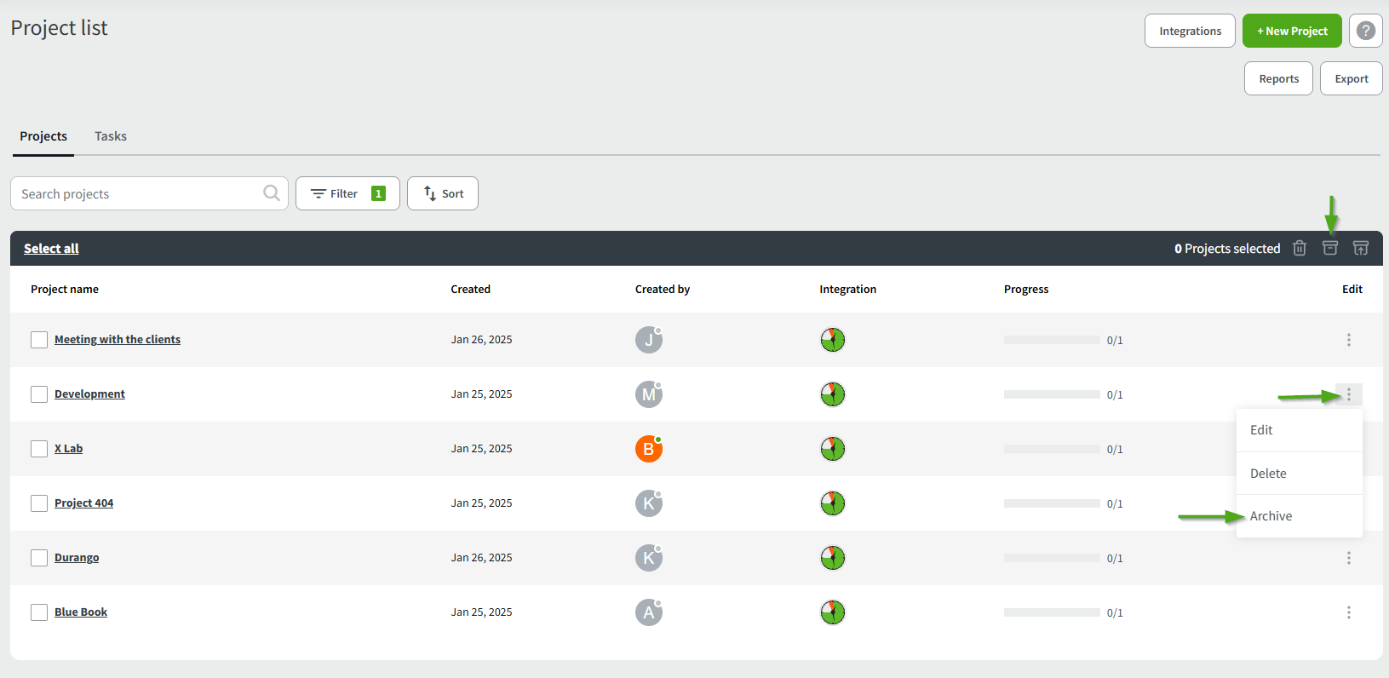Click the Select all link
Image resolution: width=1389 pixels, height=678 pixels.
point(51,249)
